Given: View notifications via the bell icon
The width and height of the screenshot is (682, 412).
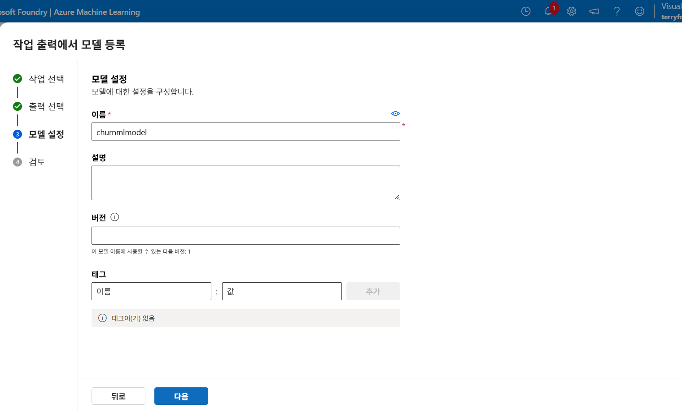Looking at the screenshot, I should coord(548,11).
